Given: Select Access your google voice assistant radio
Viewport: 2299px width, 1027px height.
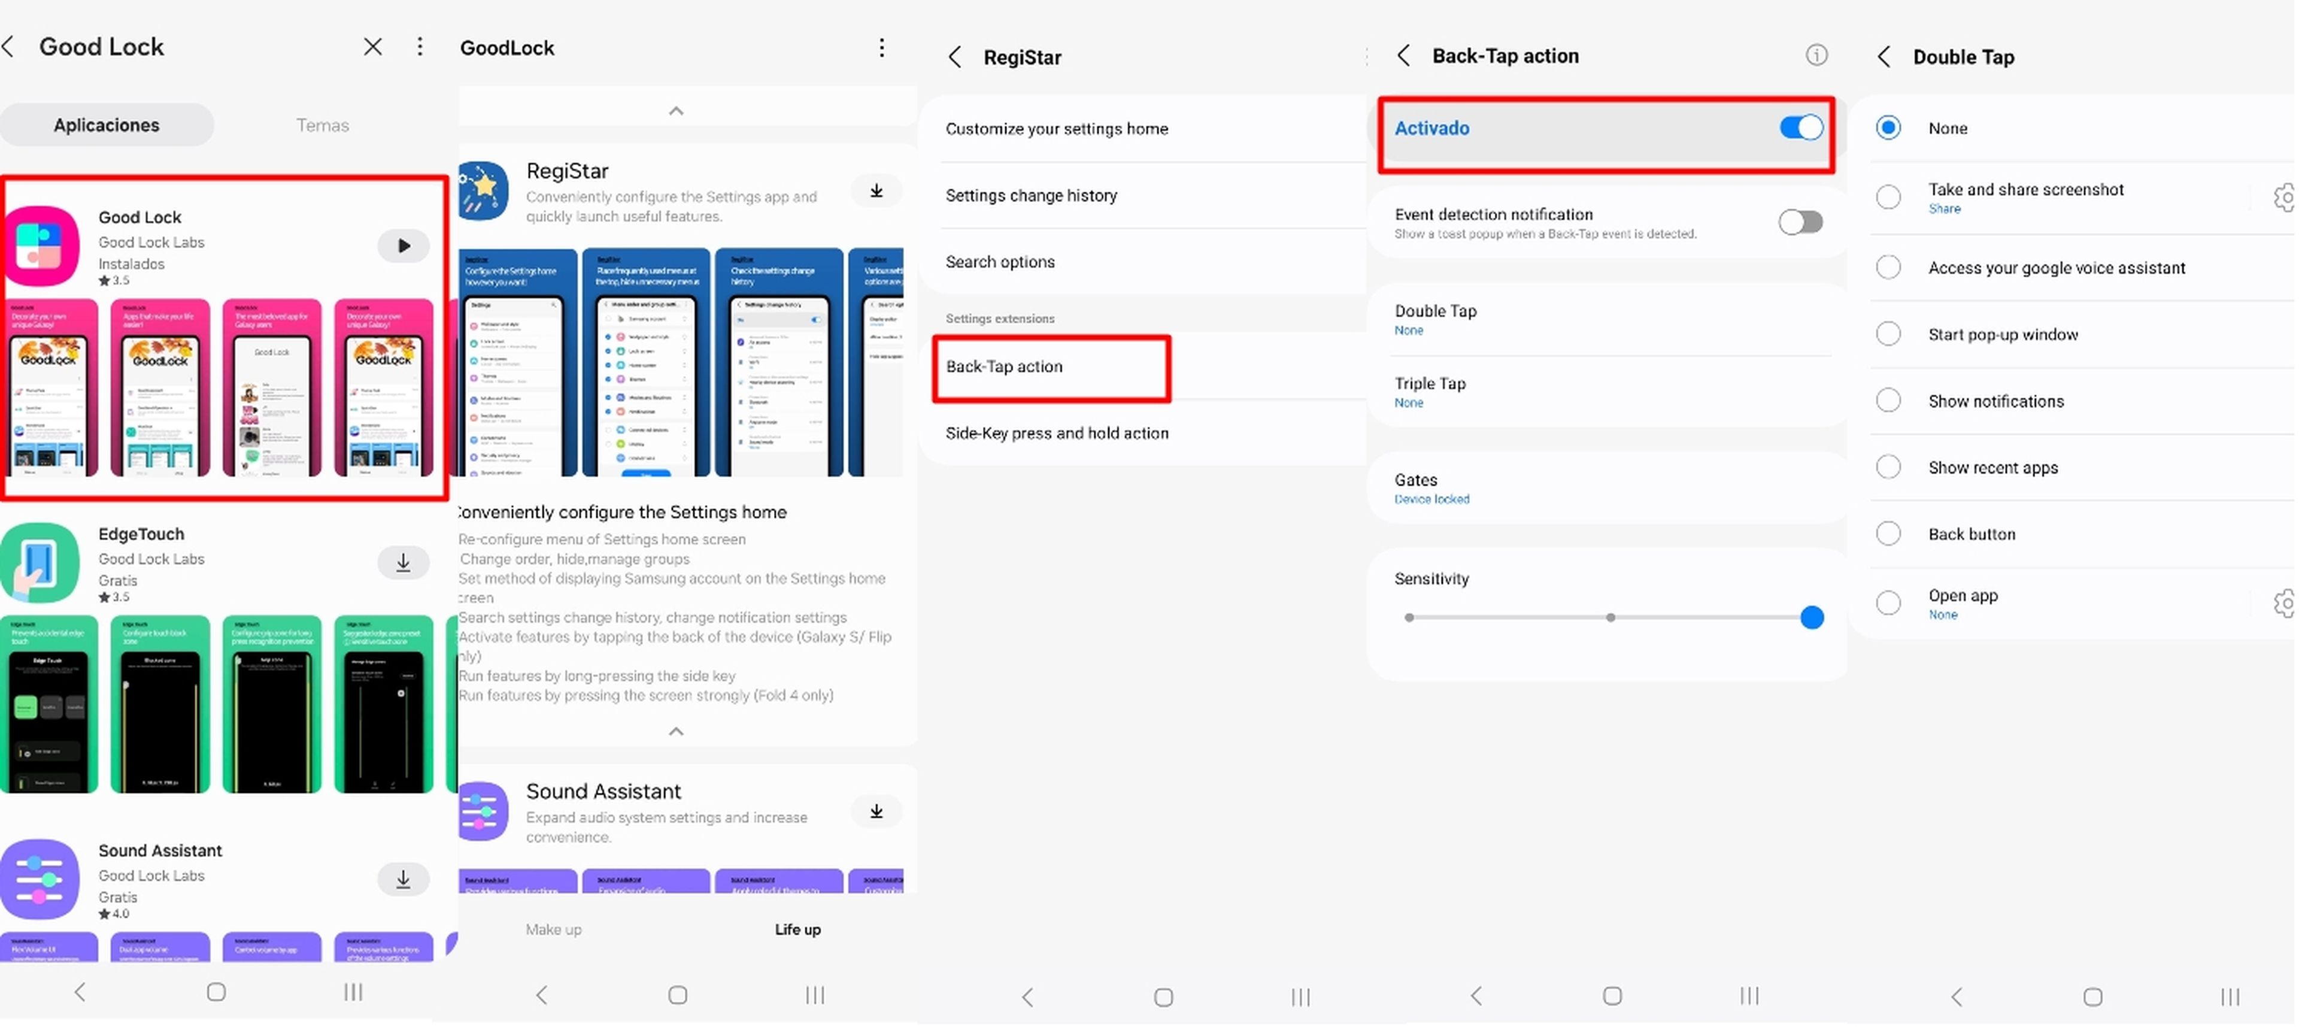Looking at the screenshot, I should [1888, 267].
